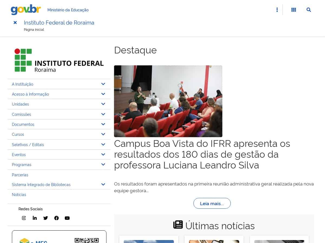Open the Campus Boa Vista headline article
Viewport: 325px width, 243px height.
[202, 154]
